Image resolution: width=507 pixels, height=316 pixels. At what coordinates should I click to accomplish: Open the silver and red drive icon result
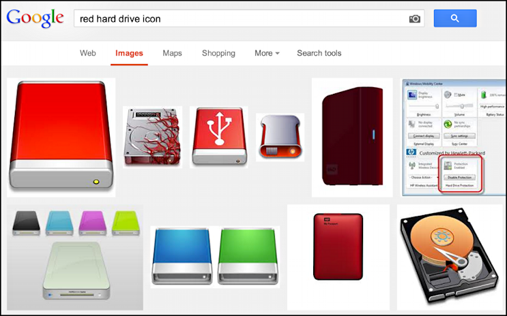(x=280, y=137)
